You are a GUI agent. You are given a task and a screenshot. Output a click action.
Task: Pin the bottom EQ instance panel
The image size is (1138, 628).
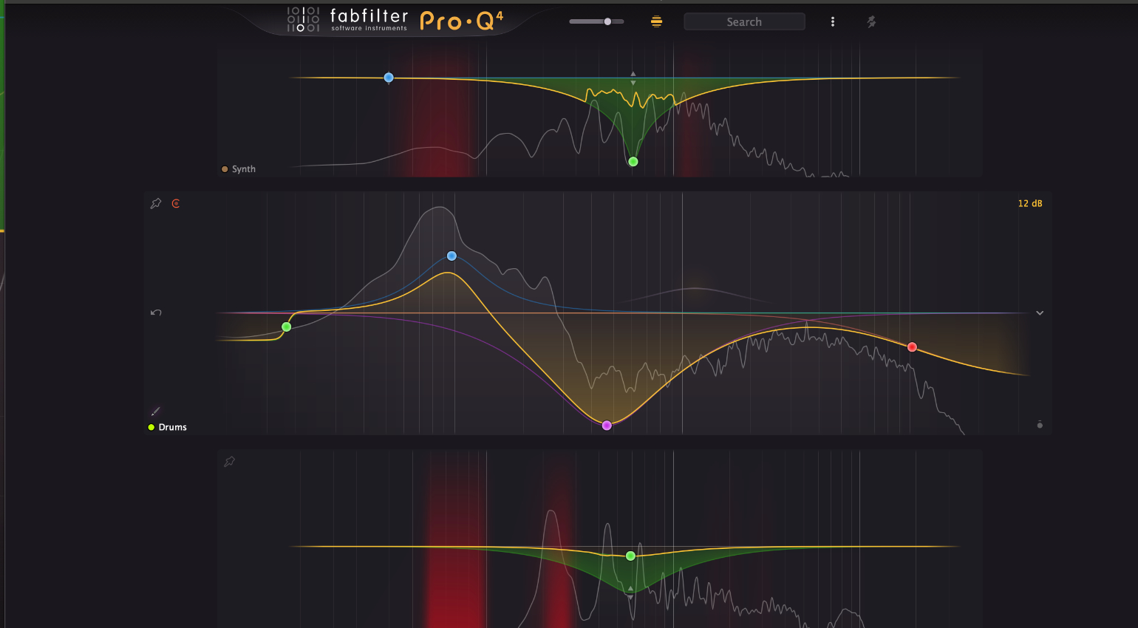click(x=230, y=462)
